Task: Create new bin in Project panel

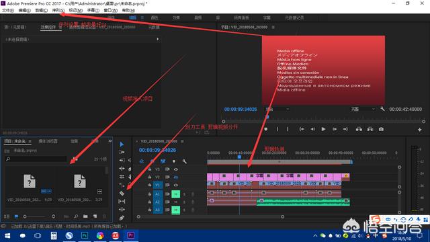Action: click(x=85, y=216)
